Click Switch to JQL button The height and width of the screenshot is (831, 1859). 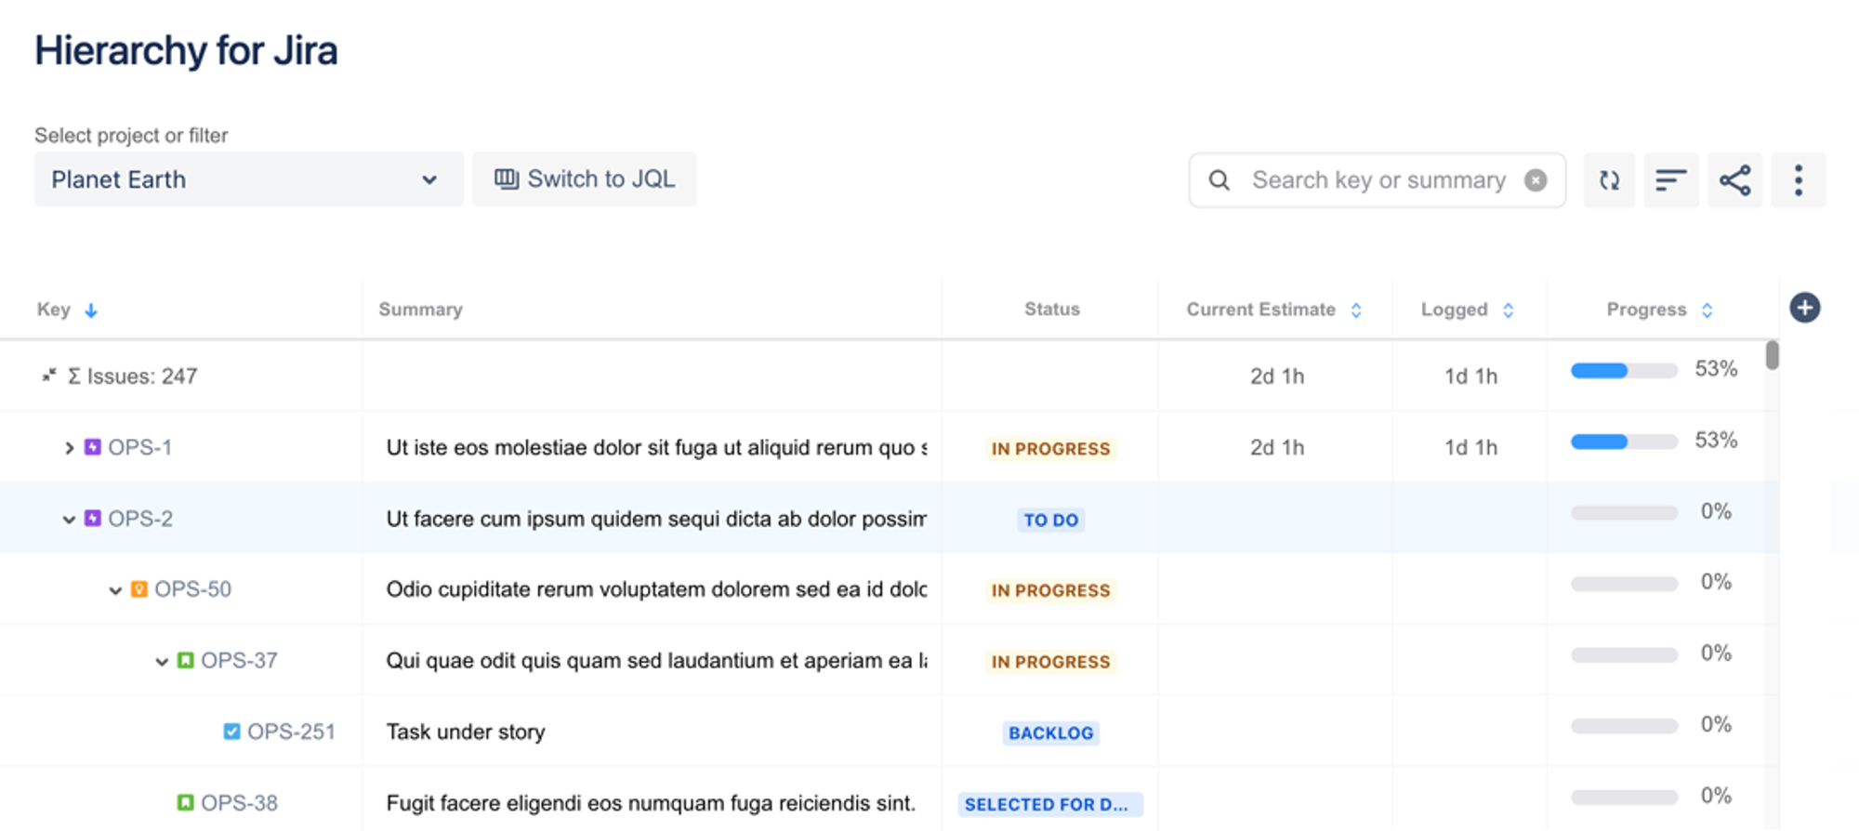[585, 179]
